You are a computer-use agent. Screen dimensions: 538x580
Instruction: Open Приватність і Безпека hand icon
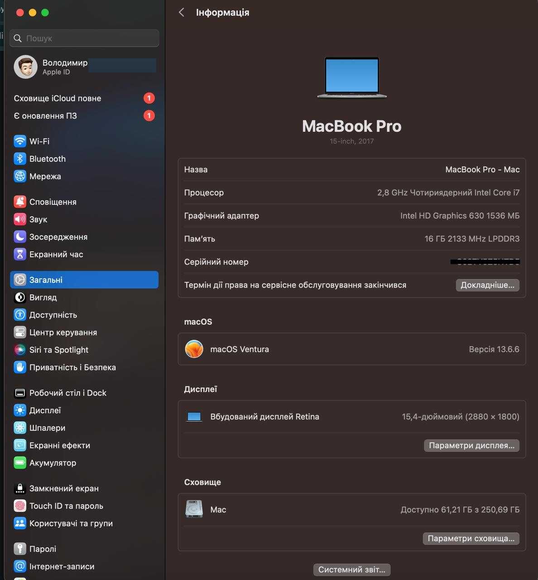pyautogui.click(x=20, y=367)
